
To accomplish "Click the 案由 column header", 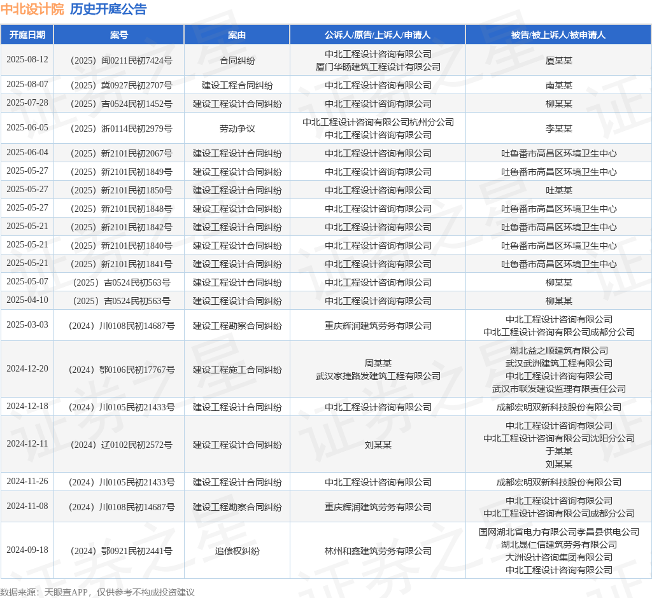I will coord(237,35).
